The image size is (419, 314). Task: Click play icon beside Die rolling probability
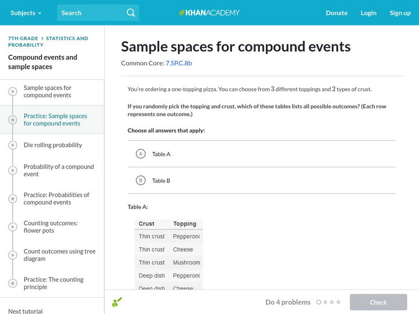tap(13, 145)
